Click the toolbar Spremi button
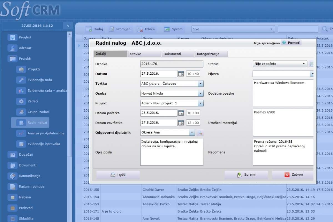This screenshot has height=222, width=333. pos(174,29)
